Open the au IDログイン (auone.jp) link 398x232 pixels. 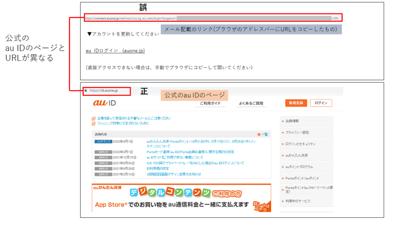pyautogui.click(x=115, y=51)
